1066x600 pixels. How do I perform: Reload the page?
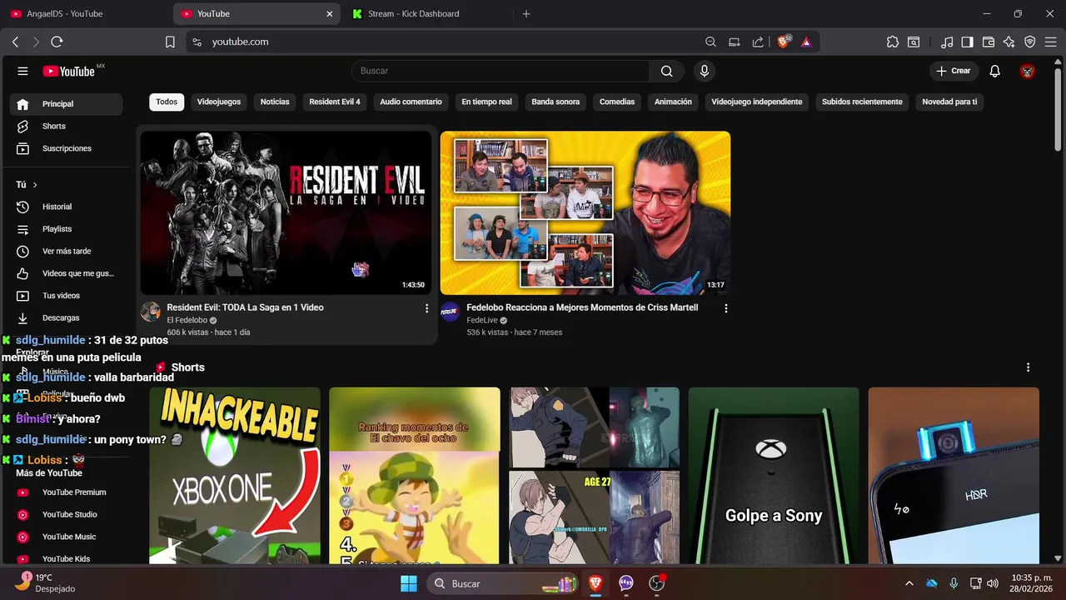click(57, 42)
